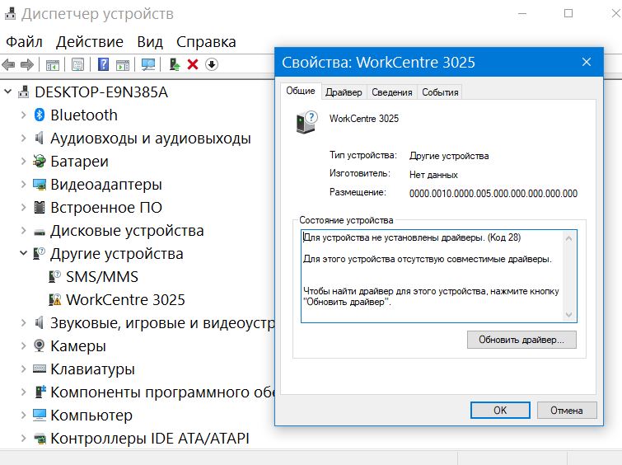Click the Нет данных manufacturer value
622x465 pixels.
(433, 175)
